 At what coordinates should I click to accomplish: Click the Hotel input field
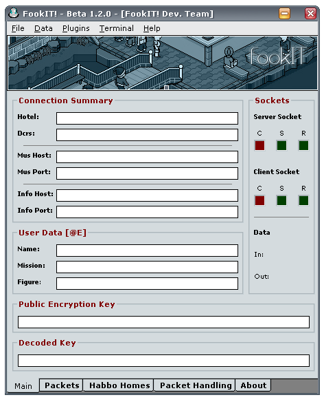[147, 118]
